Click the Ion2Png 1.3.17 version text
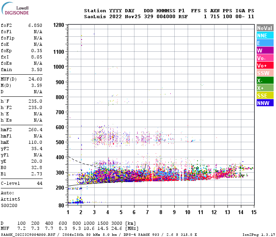Screen dimensions: 276x237 [x=258, y=235]
